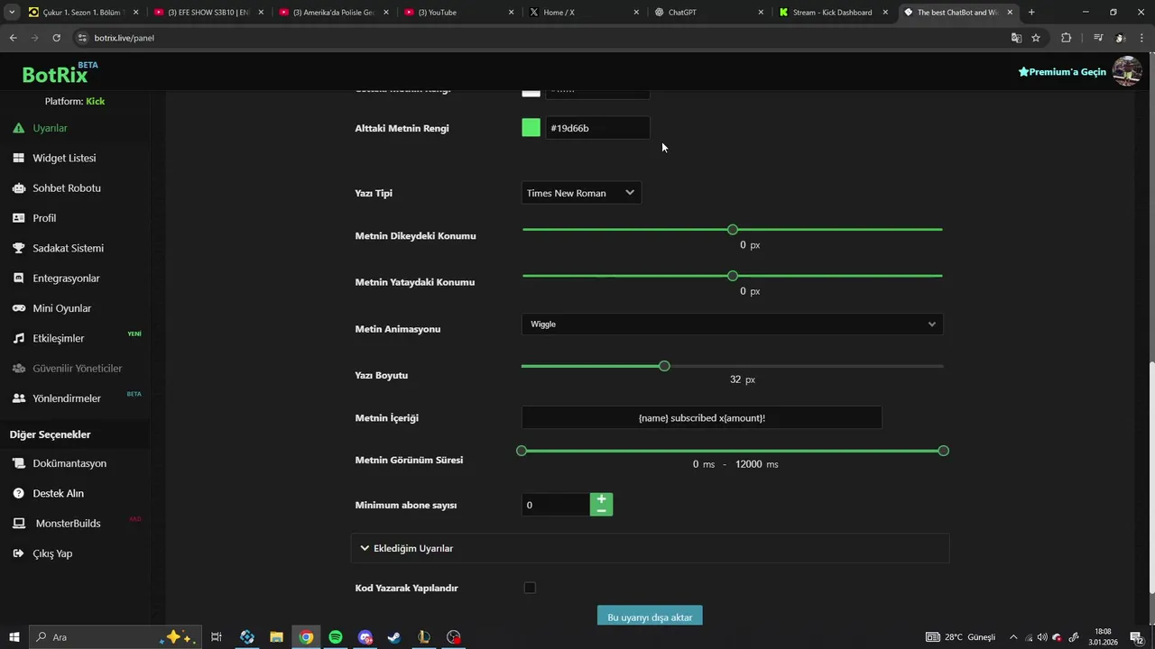Screen dimensions: 1155x649
Task: Click the Destek Alın question icon
Action: [18, 493]
